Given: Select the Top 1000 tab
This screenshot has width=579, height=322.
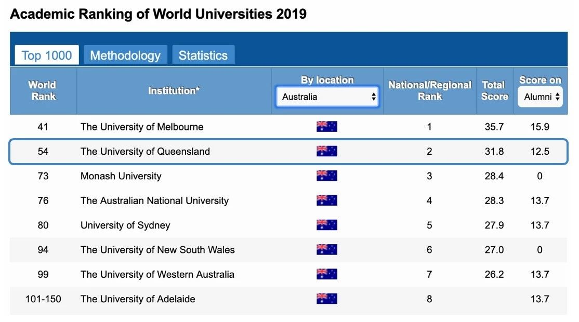Looking at the screenshot, I should pyautogui.click(x=47, y=56).
